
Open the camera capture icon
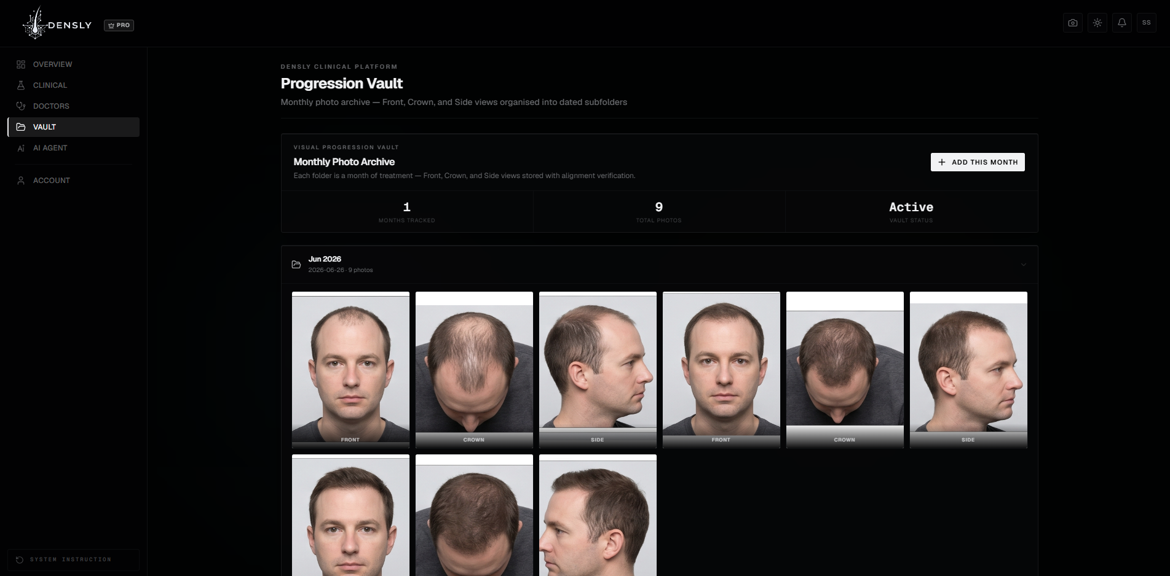(x=1073, y=23)
